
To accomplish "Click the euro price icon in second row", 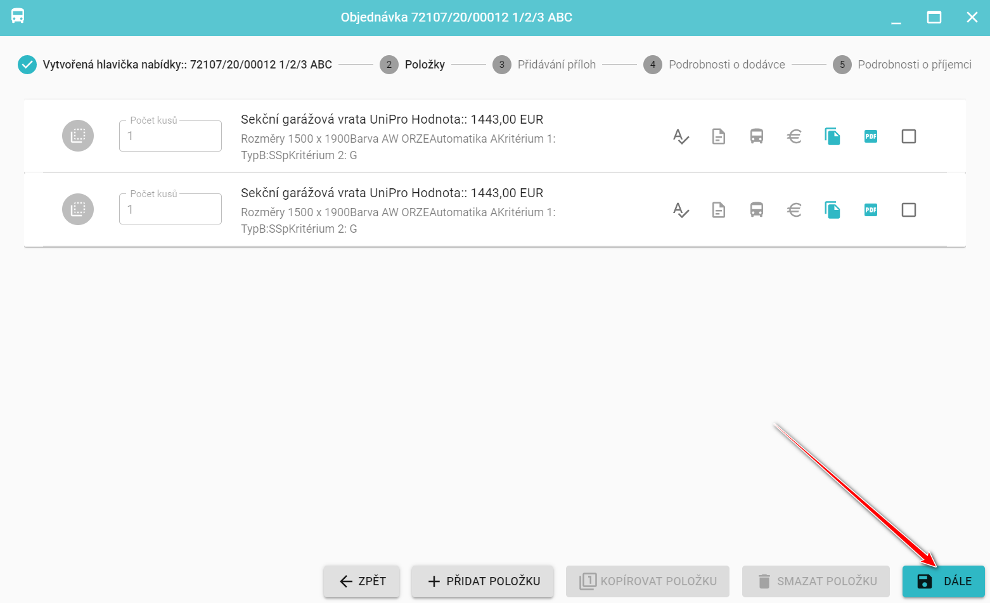I will 794,210.
